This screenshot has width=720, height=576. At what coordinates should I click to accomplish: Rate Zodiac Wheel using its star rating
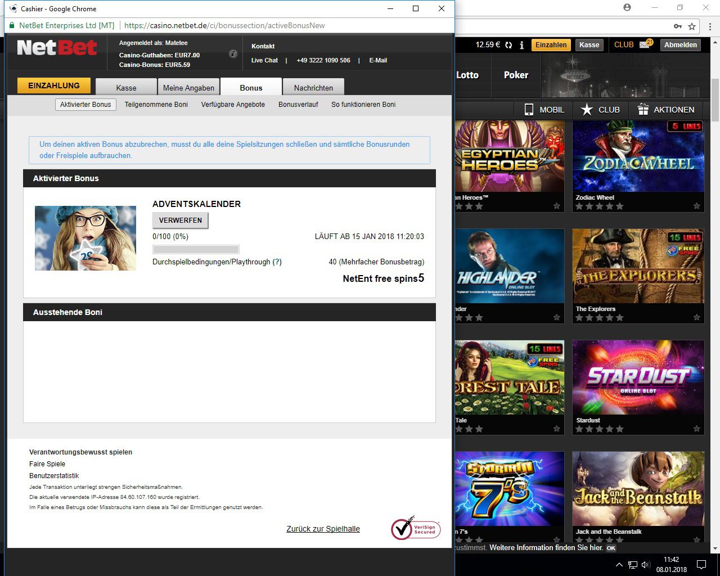pos(600,206)
